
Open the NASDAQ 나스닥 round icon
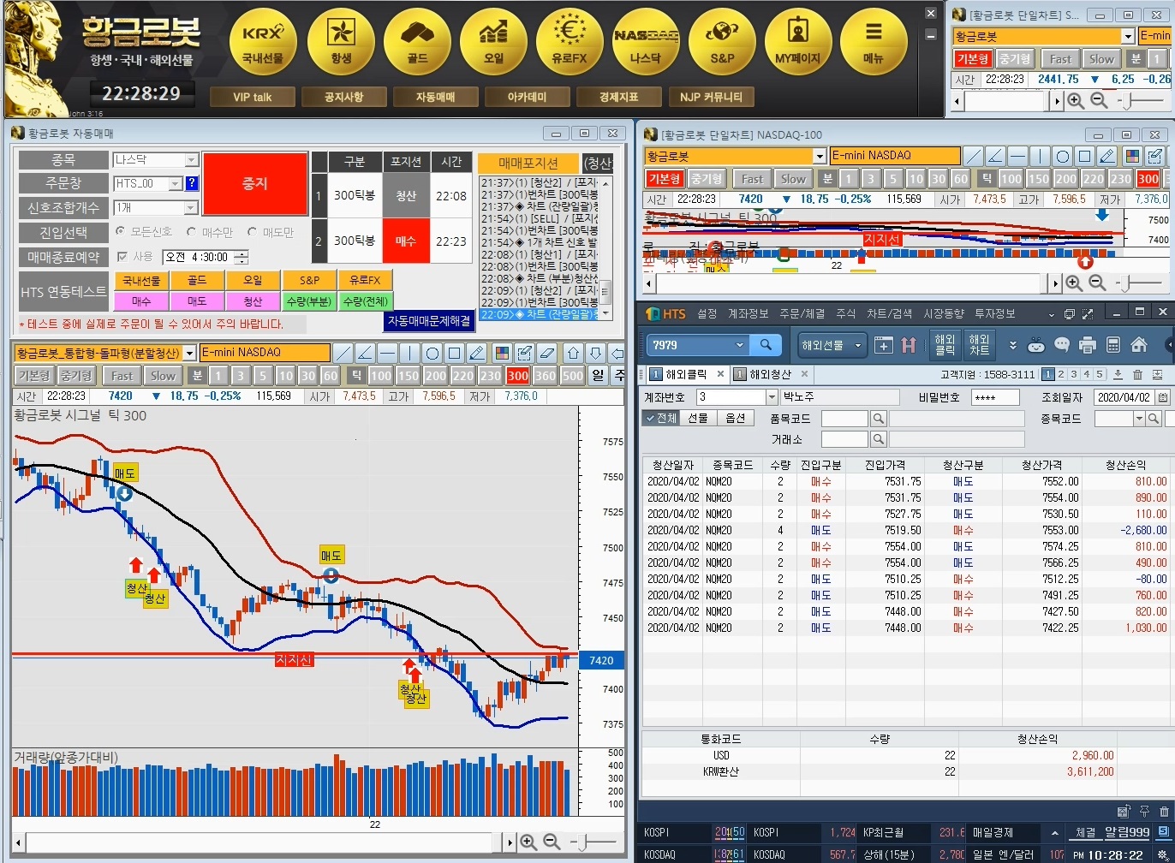coord(646,40)
